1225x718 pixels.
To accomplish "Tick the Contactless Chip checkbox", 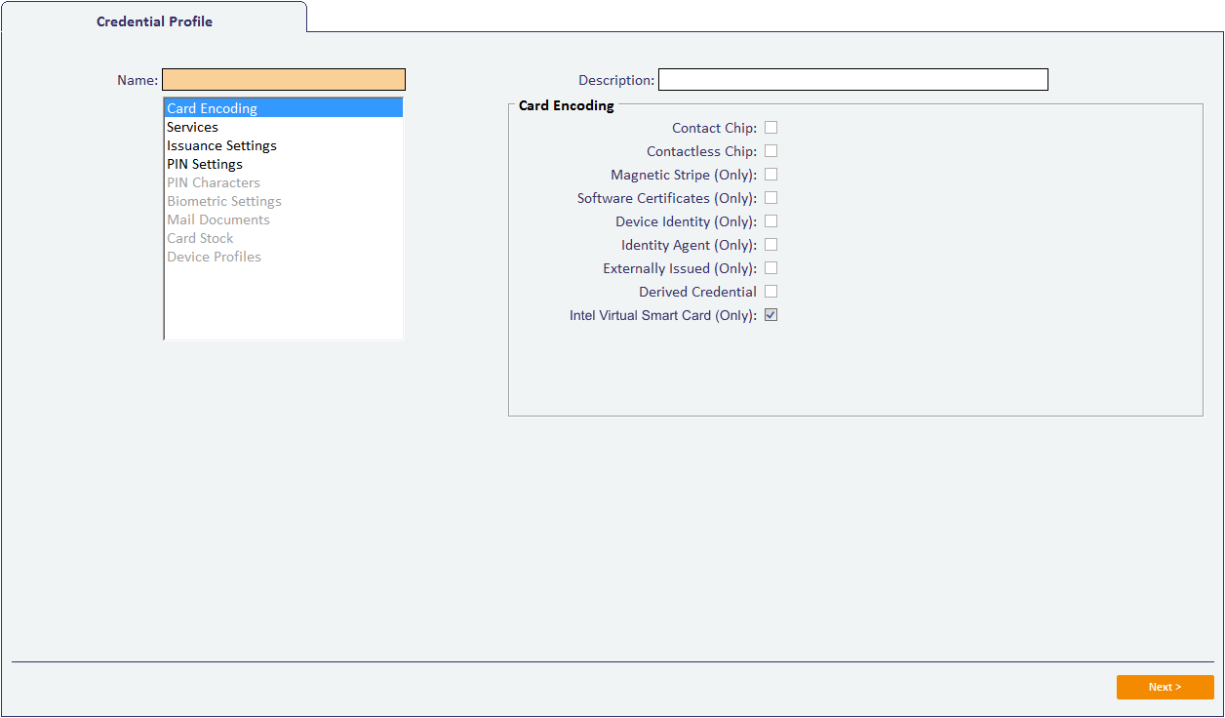I will [x=771, y=151].
